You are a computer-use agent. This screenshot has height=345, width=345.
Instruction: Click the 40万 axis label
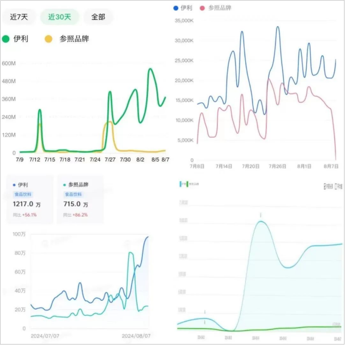(x=20, y=291)
